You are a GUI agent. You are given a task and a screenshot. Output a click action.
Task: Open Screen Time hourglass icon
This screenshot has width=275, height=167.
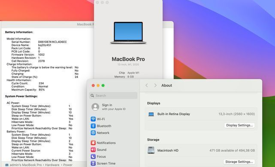tap(93, 163)
